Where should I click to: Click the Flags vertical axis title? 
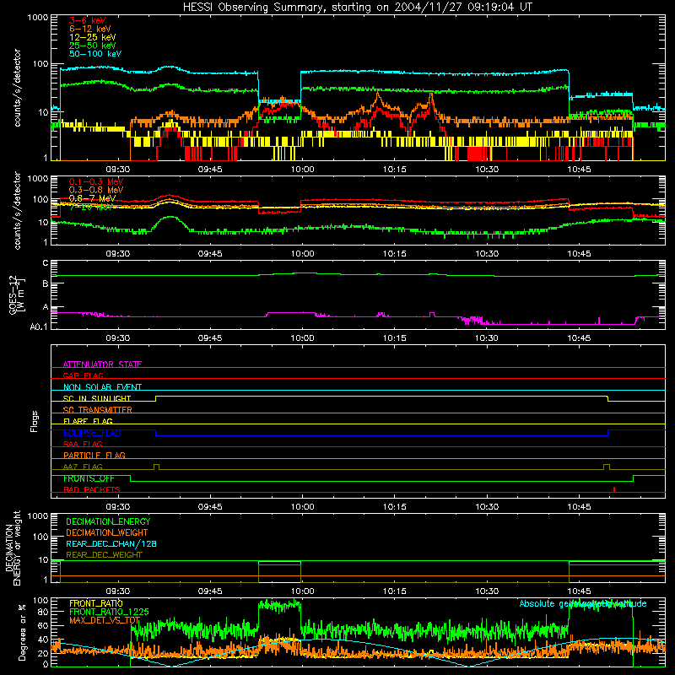35,421
